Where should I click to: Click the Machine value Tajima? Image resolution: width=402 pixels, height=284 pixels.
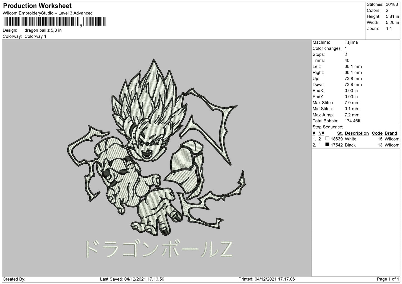tap(351, 42)
